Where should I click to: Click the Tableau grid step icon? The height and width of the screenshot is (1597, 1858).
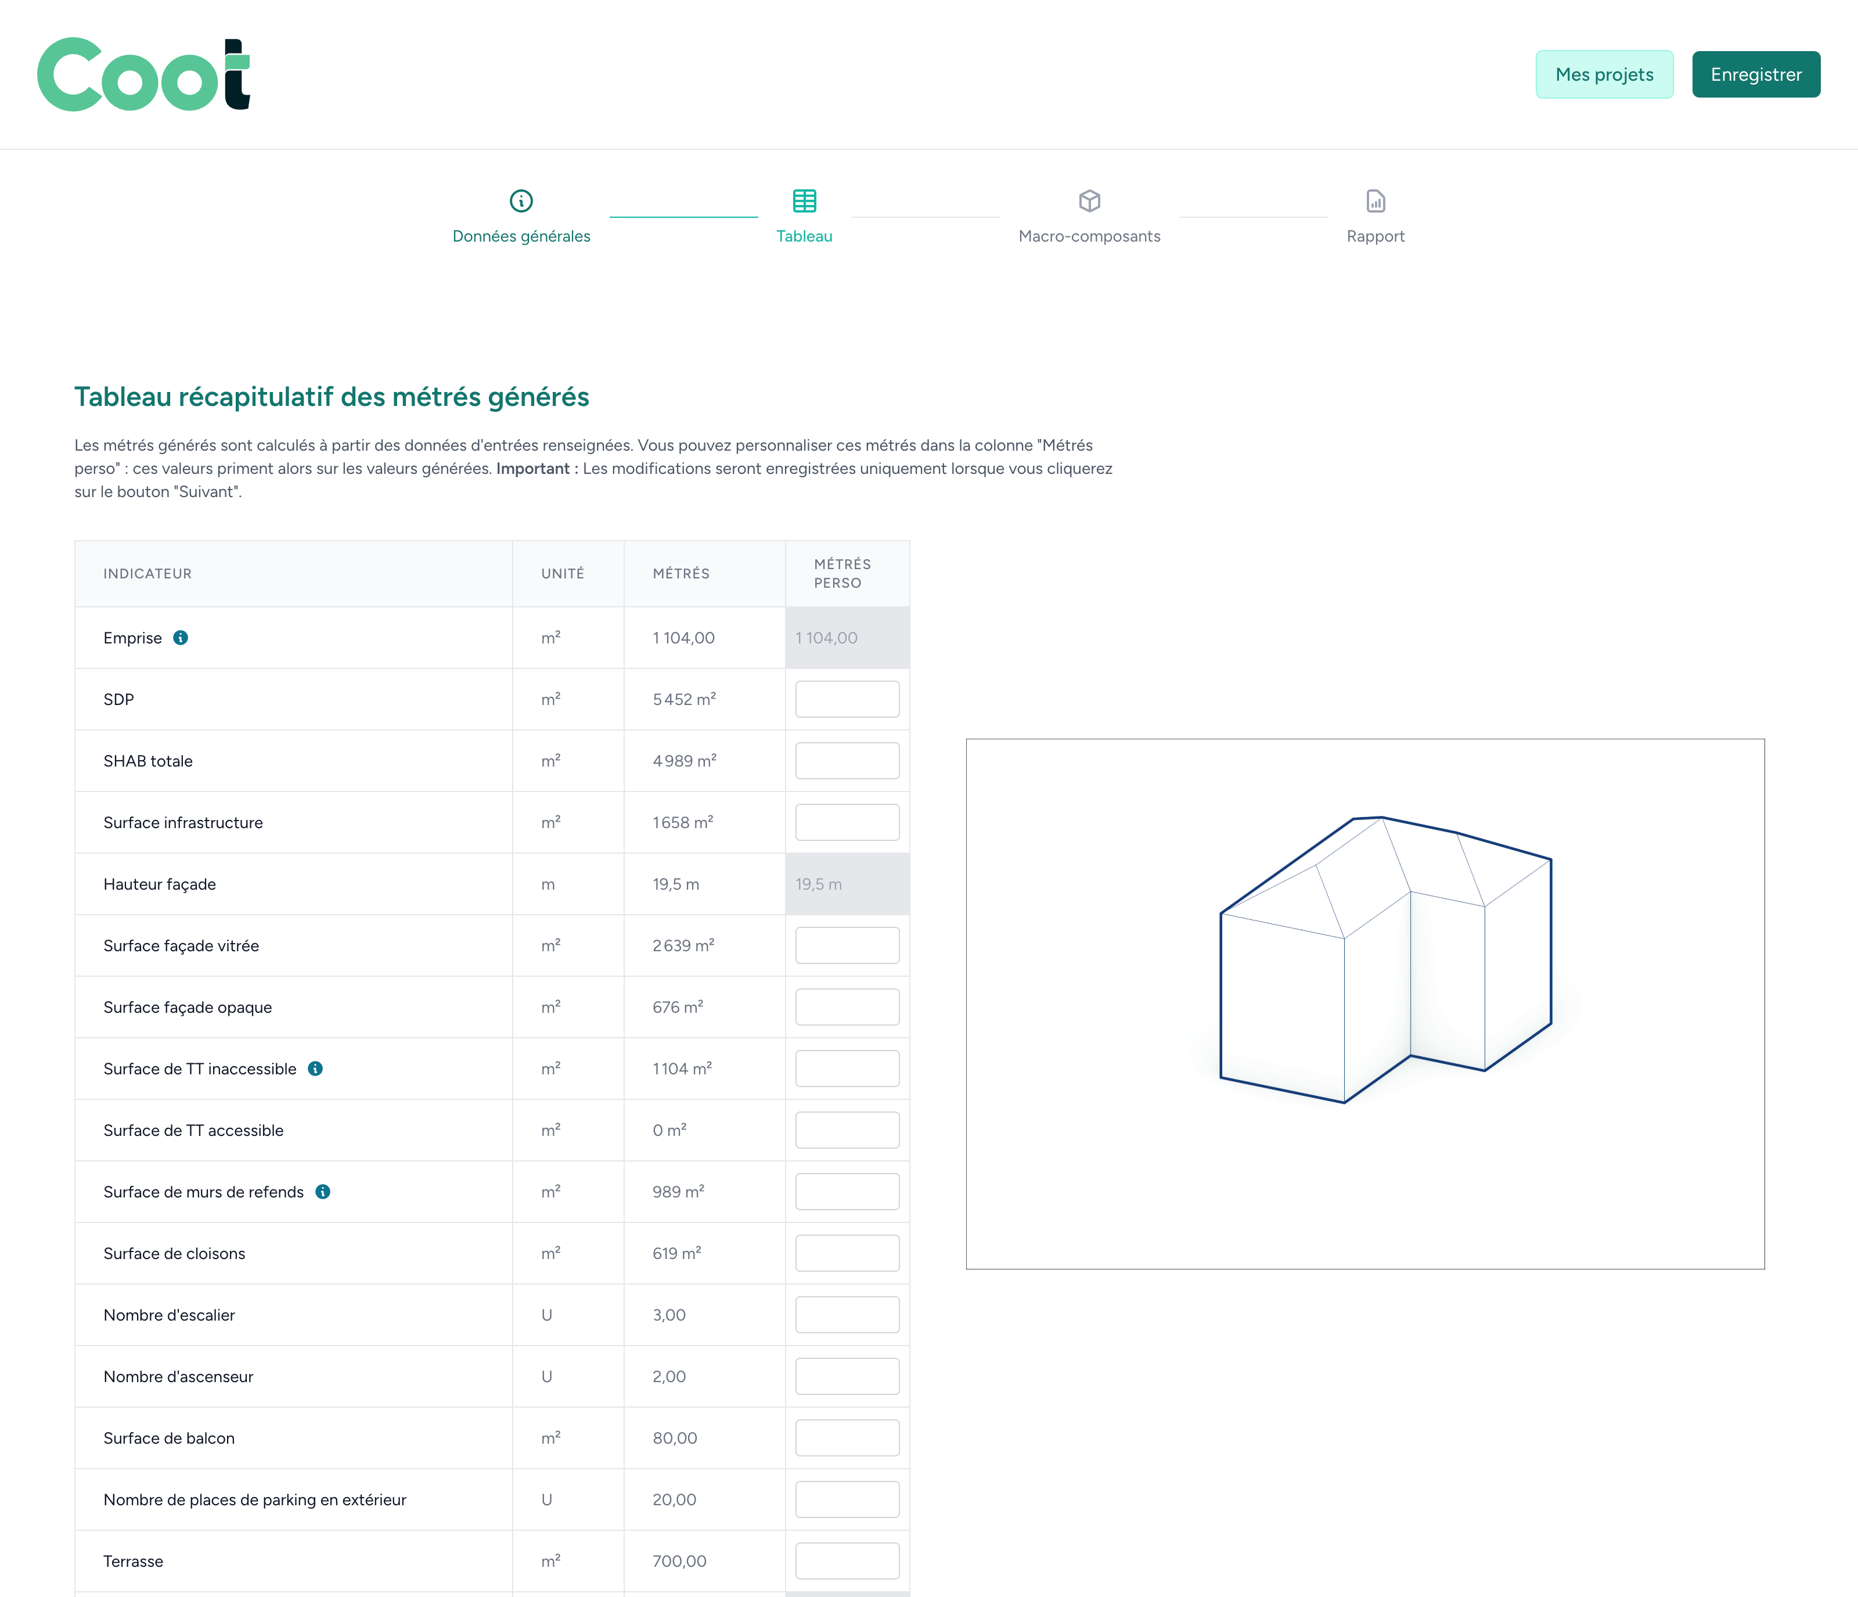coord(804,200)
